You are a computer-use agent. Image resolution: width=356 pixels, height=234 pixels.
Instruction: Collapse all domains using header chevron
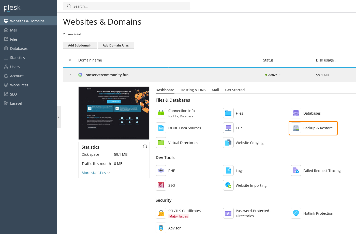(70, 60)
